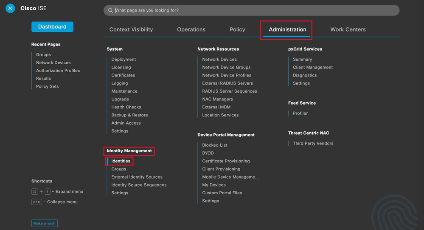
Task: Open Settings under pxGrid Services
Action: tap(301, 83)
